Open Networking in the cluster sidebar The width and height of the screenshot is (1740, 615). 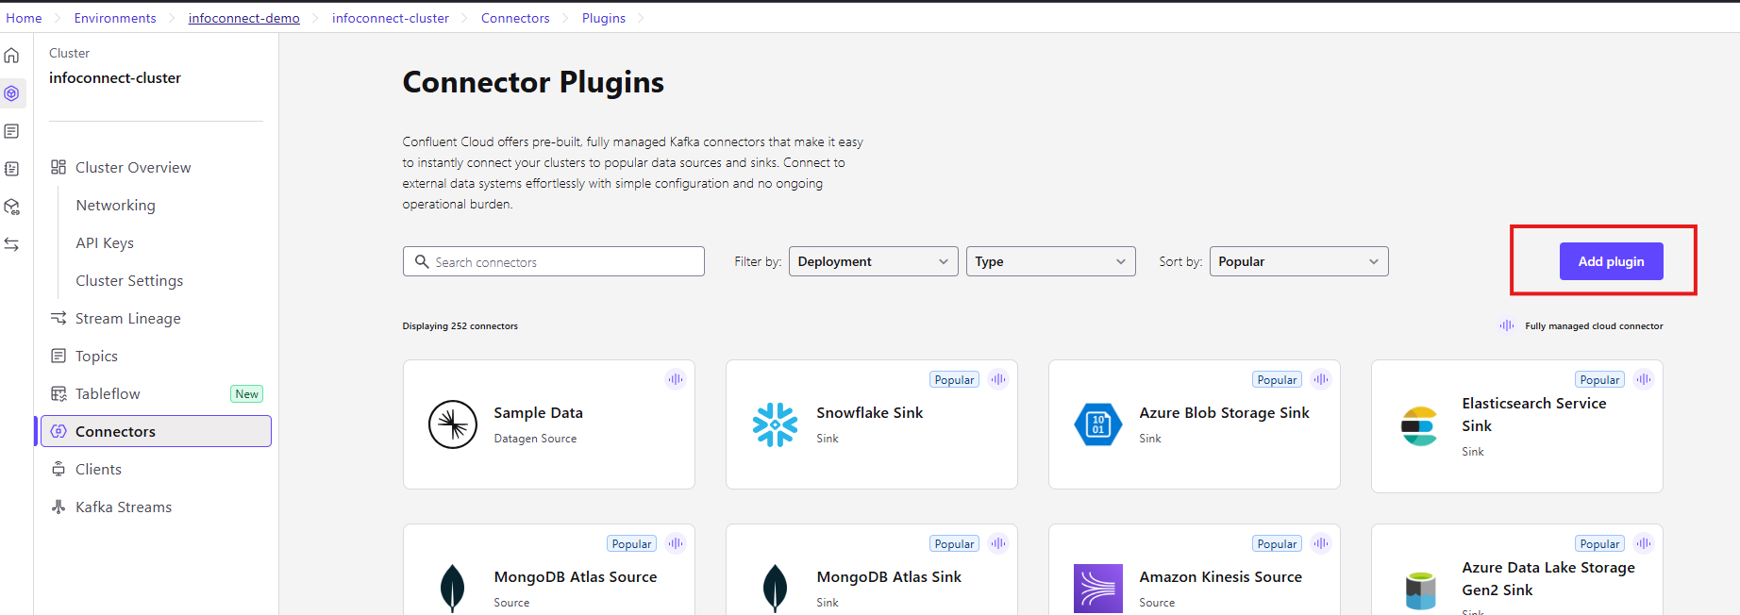[116, 205]
